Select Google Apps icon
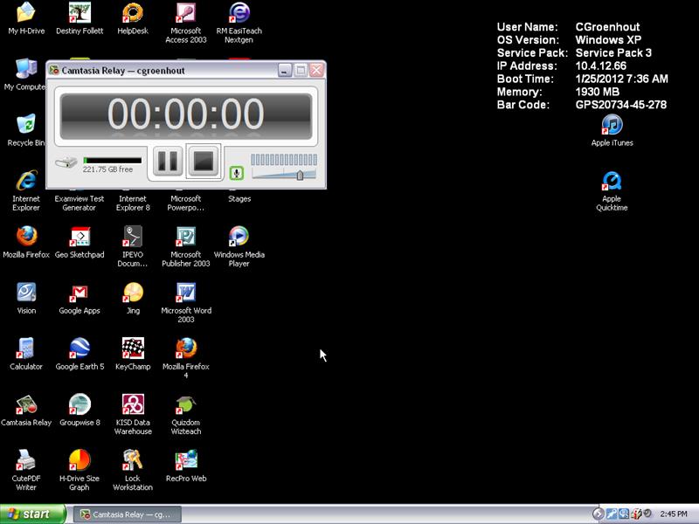The image size is (699, 524). (x=80, y=298)
